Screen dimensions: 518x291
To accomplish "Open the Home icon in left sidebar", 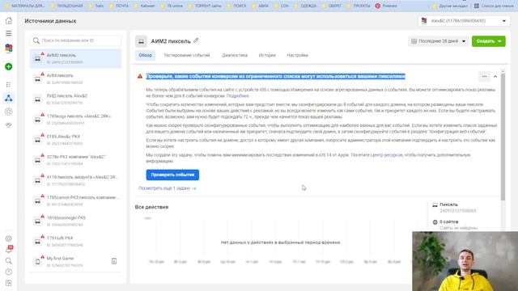I will point(9,20).
